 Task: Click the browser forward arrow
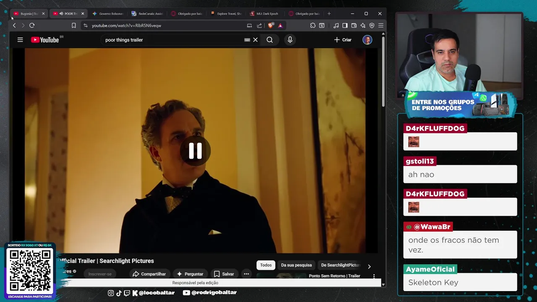pos(23,26)
